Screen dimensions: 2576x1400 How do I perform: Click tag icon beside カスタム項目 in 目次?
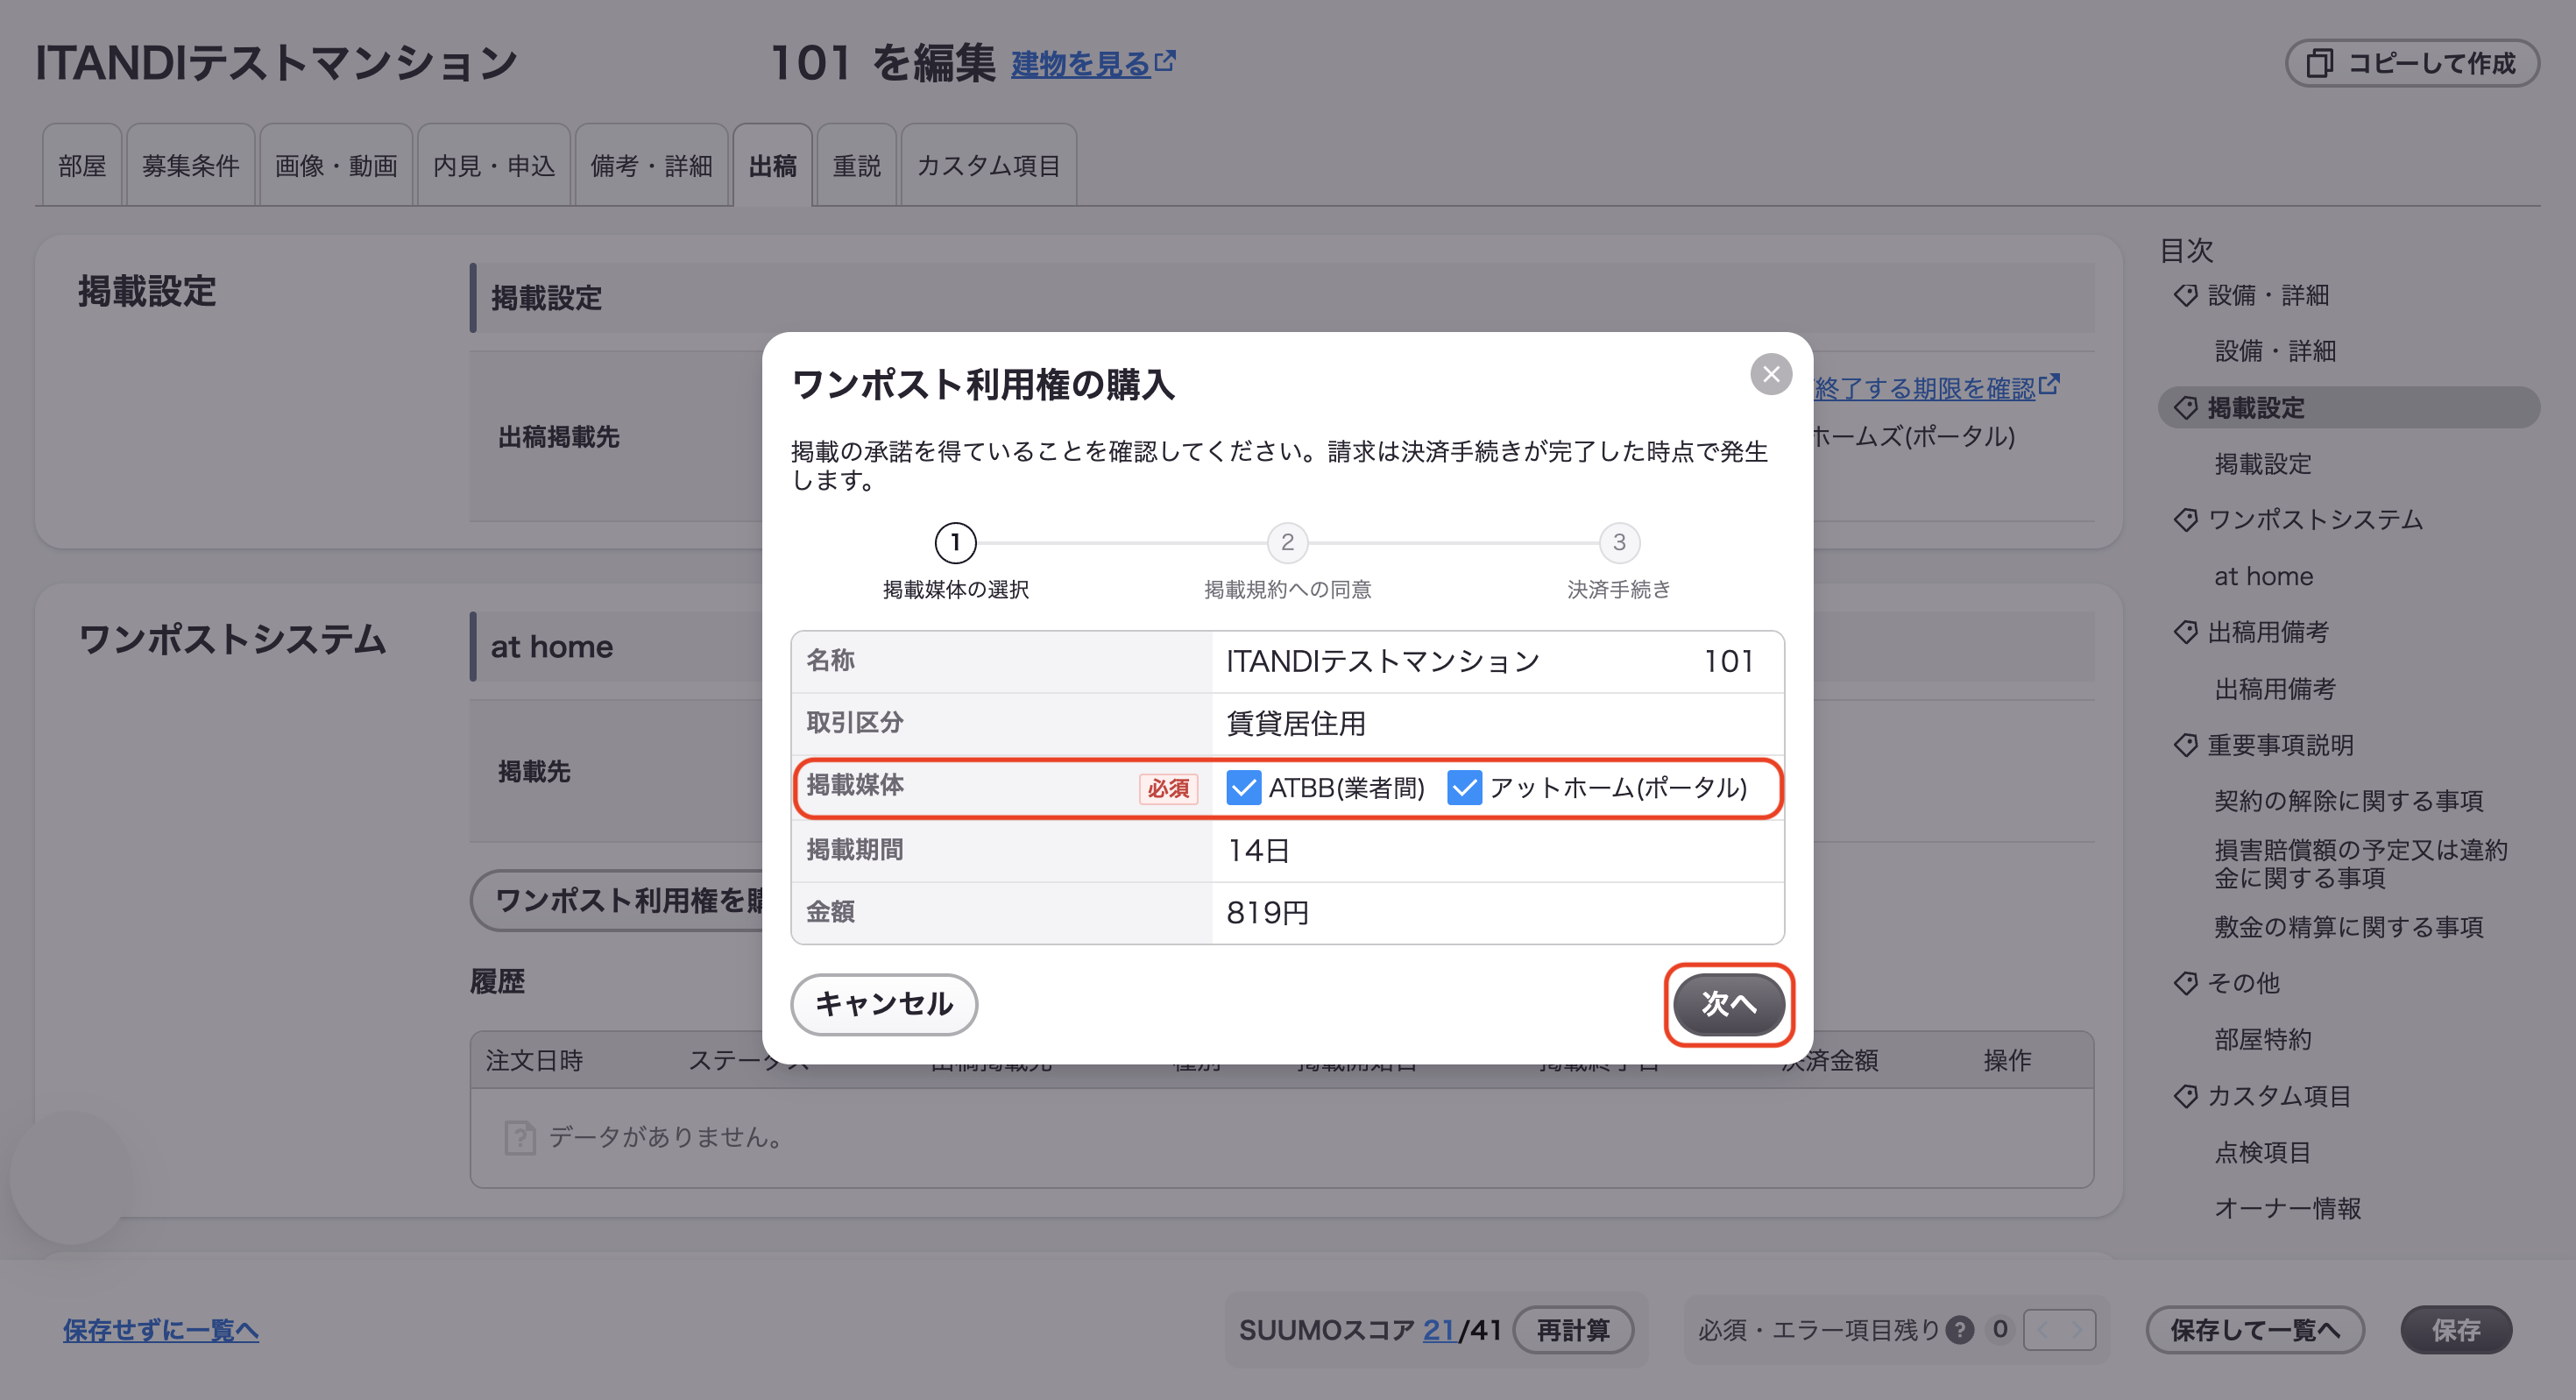point(2186,1096)
